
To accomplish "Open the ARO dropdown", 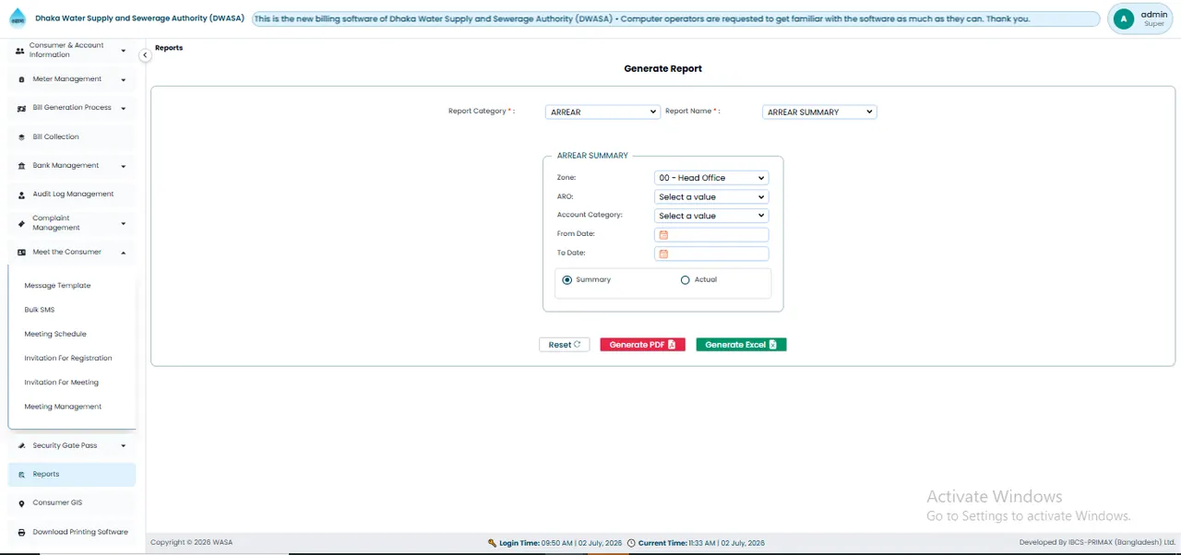I will 711,196.
